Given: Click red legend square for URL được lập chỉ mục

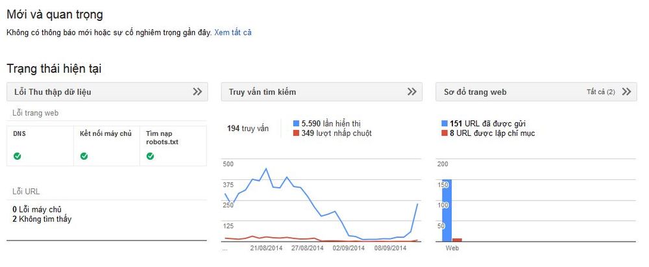Looking at the screenshot, I should pyautogui.click(x=445, y=133).
